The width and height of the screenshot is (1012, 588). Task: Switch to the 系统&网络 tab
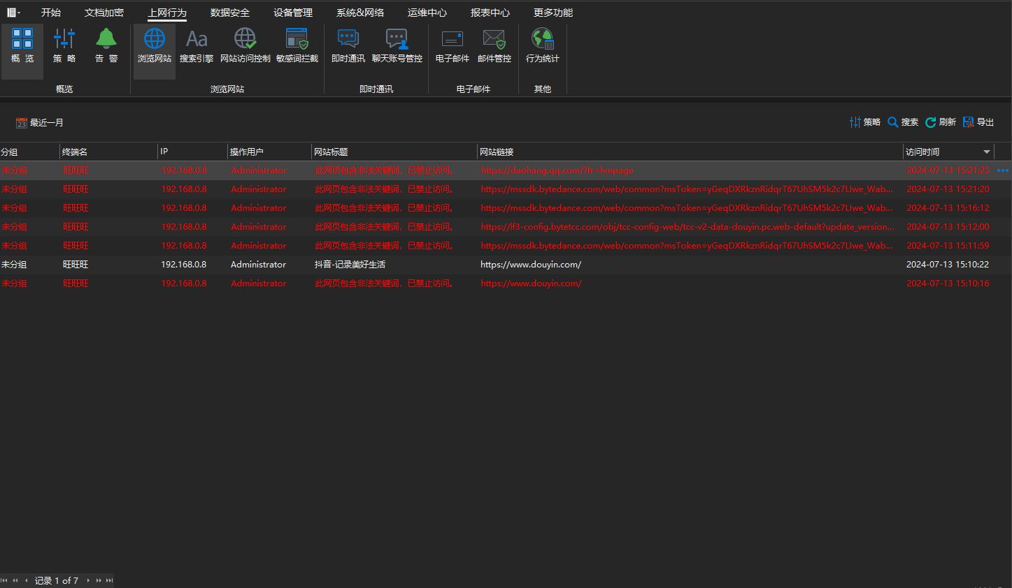tap(360, 13)
